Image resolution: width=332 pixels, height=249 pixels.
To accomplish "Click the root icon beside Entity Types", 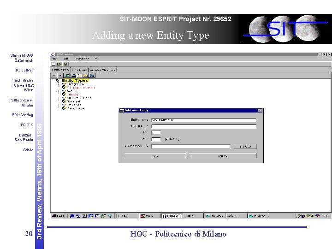I will [x=58, y=80].
